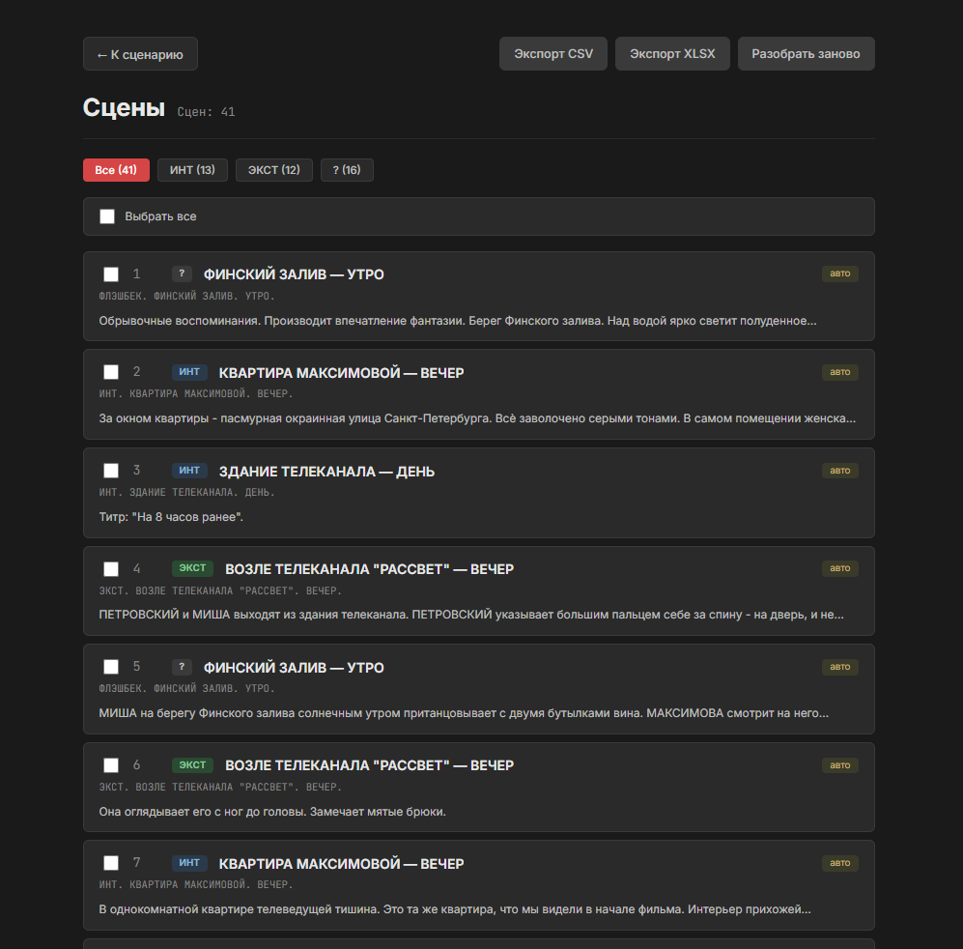Click description 'В однокомнатной квартире телеведущей'
This screenshot has height=949, width=963.
pos(455,909)
